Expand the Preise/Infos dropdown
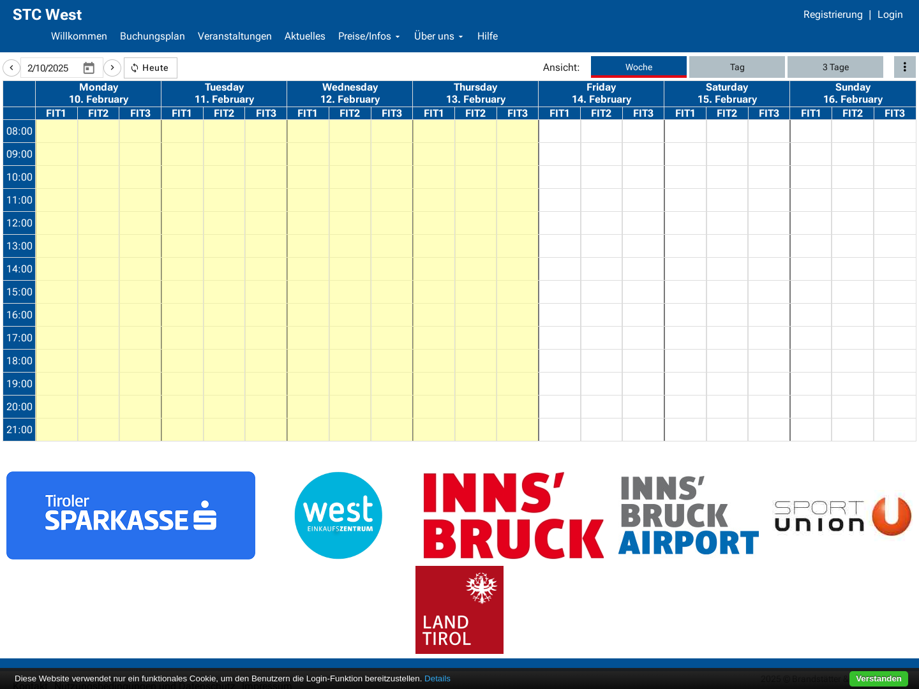The height and width of the screenshot is (689, 919). tap(370, 36)
